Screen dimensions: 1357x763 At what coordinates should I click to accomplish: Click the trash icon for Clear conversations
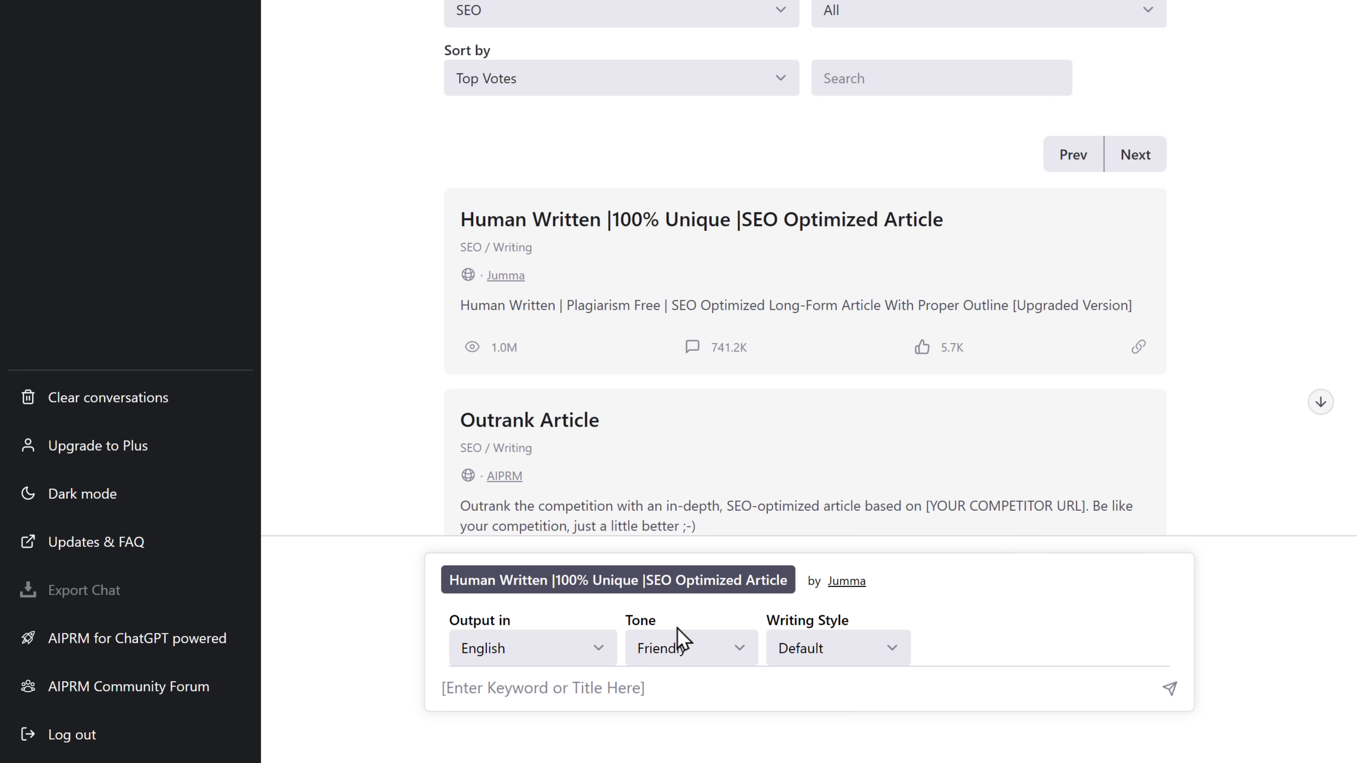coord(28,397)
